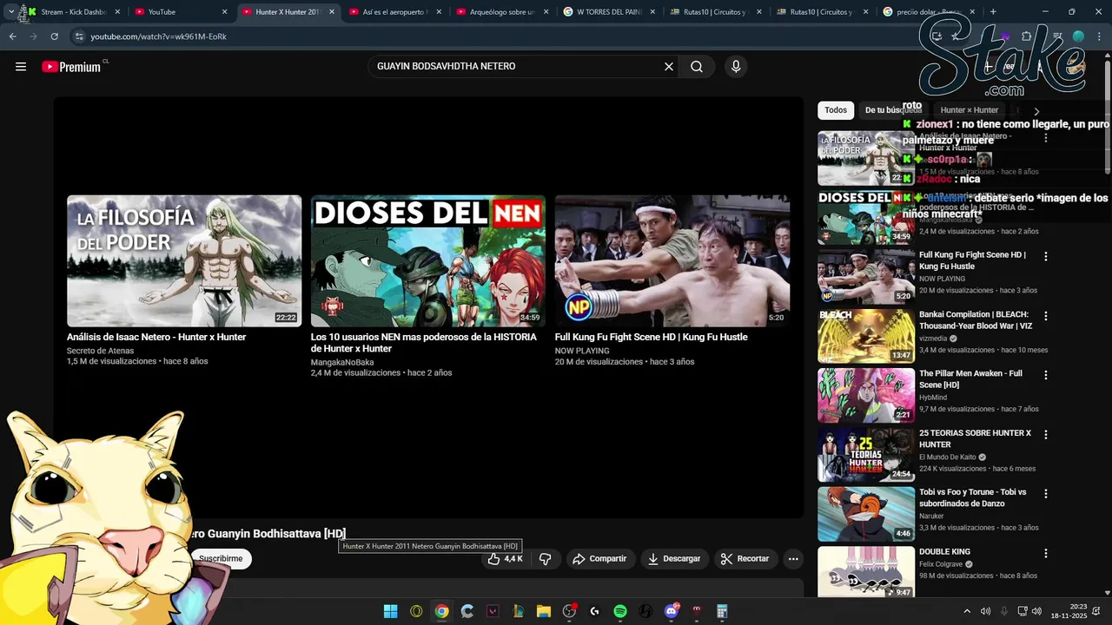Play Dioses del Nen endscreen thumbnail

(x=428, y=260)
